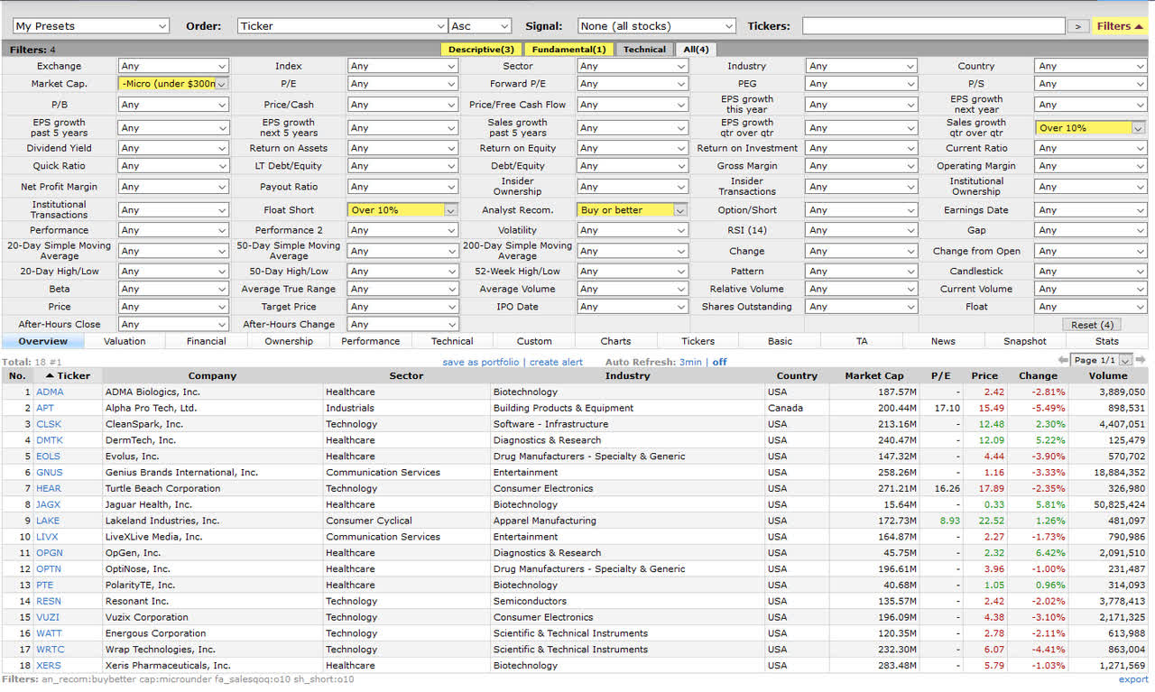Screen dimensions: 1155x692
Task: Select the All(4) filter tab
Action: (696, 50)
